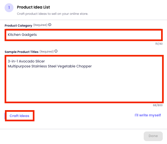The image size is (167, 144).
Task: Click the (Required) tag after Sample Product Titles
Action: tap(47, 52)
